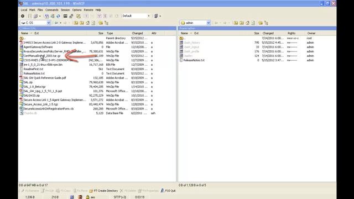354x199 pixels.
Task: Open the Files menu
Action: coord(40,10)
